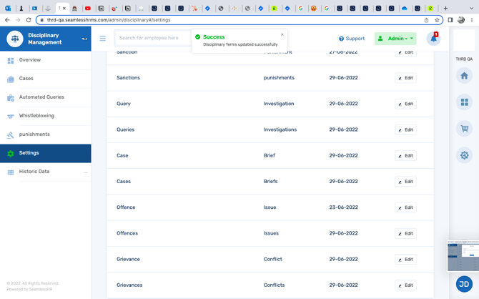Viewport: 479px width, 299px height.
Task: Click the share icon in address bar
Action: click(x=427, y=20)
